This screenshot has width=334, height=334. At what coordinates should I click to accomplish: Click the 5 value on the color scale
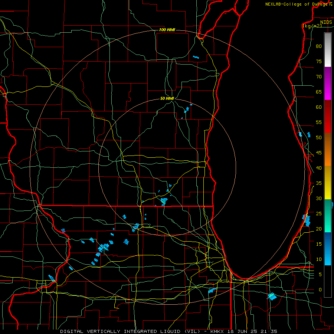click(x=320, y=274)
